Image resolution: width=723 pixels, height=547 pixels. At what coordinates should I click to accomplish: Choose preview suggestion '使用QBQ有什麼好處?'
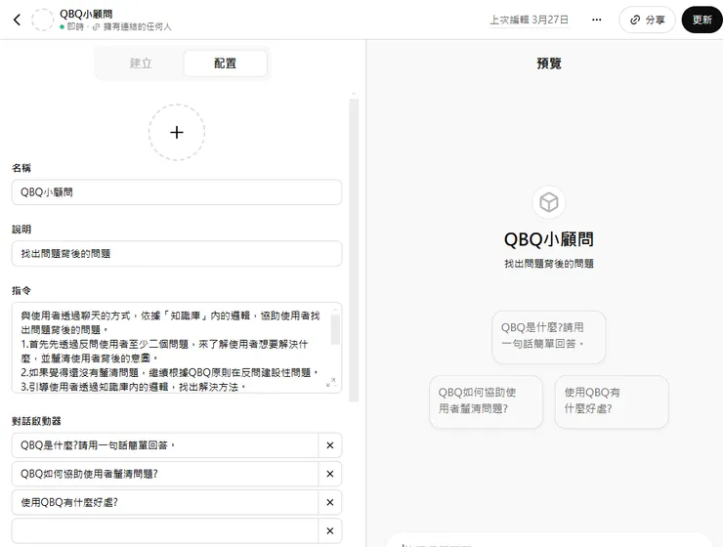pyautogui.click(x=612, y=401)
